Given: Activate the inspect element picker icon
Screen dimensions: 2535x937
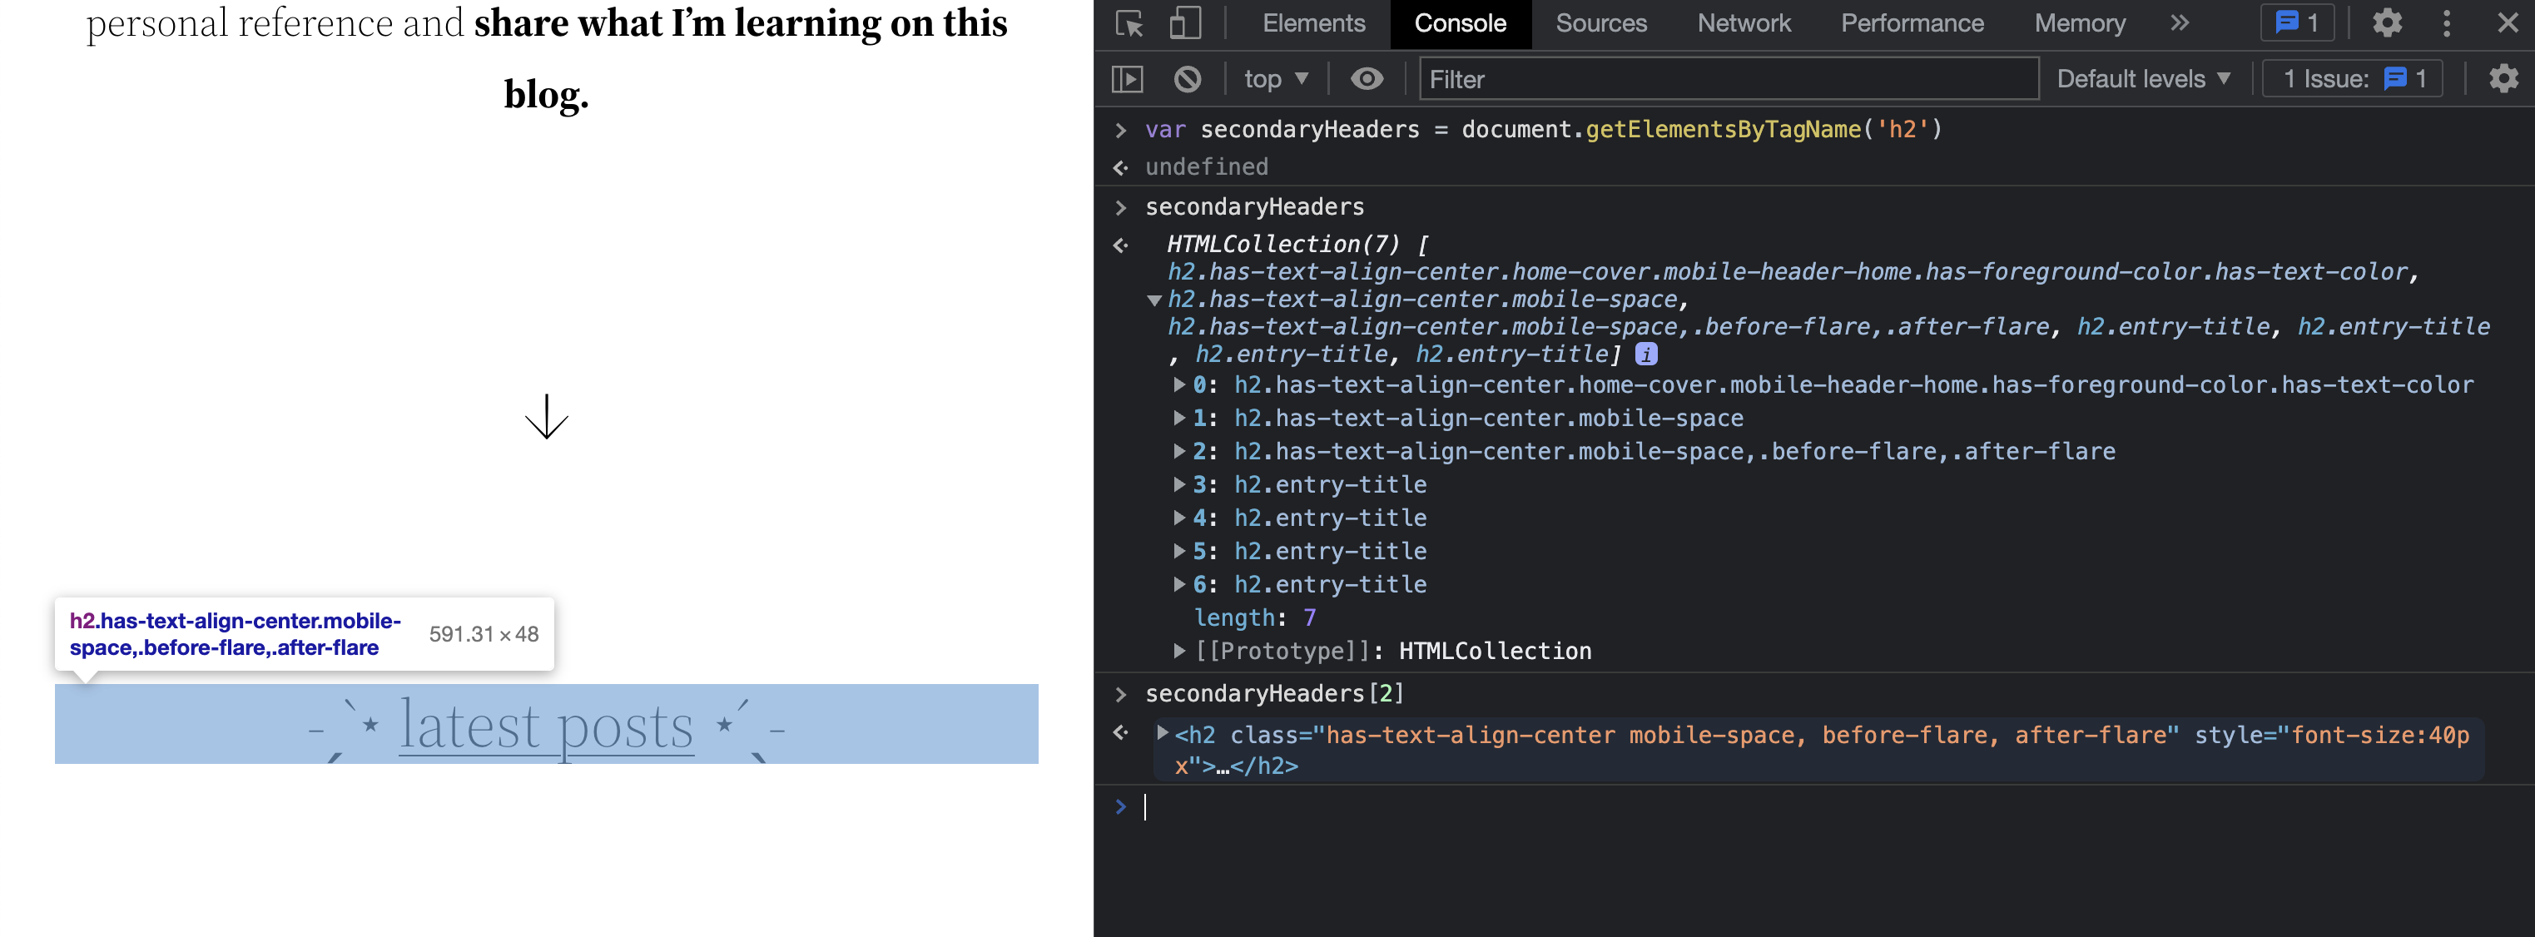Looking at the screenshot, I should tap(1129, 22).
